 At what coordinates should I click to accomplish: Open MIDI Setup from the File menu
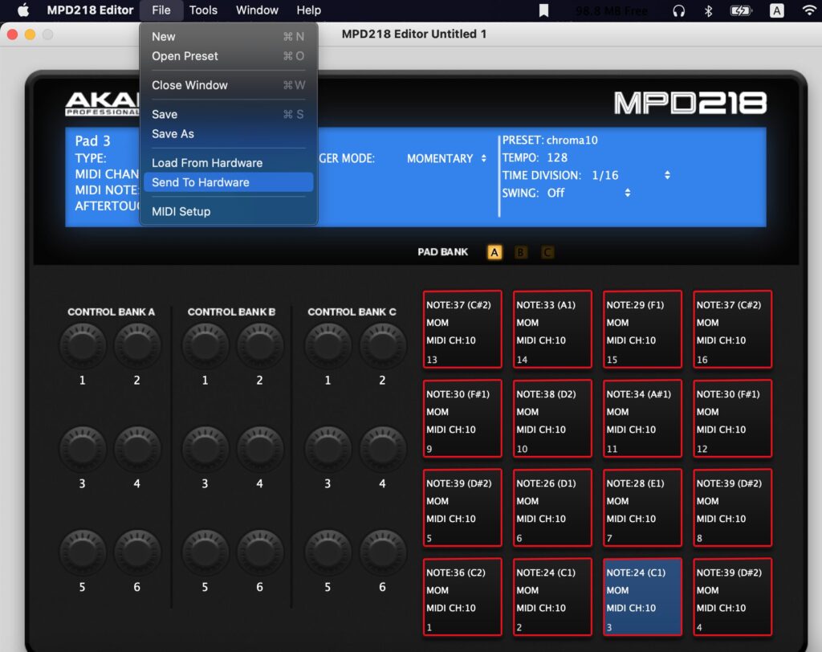tap(228, 211)
